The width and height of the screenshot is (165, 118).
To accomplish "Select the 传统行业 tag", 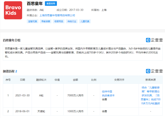I will point(72,21).
